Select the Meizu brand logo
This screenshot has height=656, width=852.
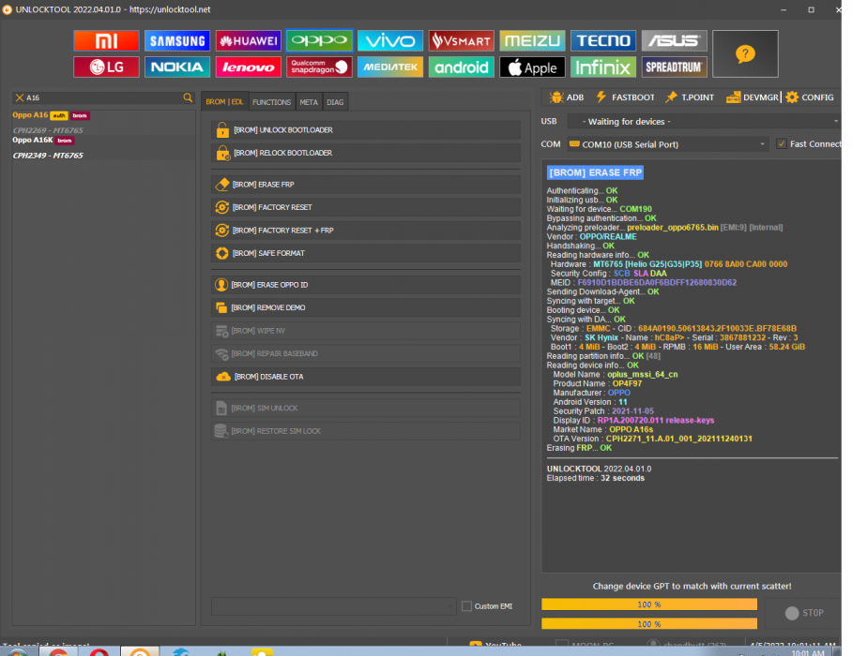tap(533, 40)
